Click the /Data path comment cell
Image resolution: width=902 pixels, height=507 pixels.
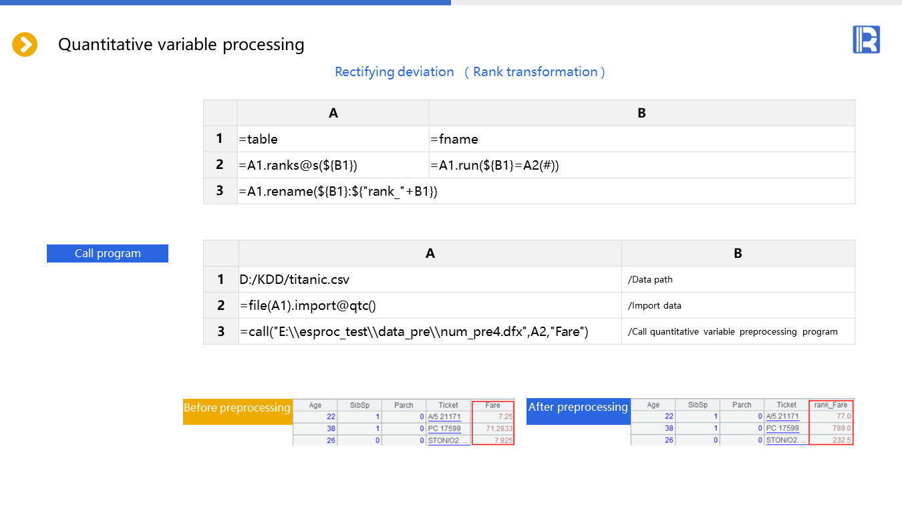738,279
